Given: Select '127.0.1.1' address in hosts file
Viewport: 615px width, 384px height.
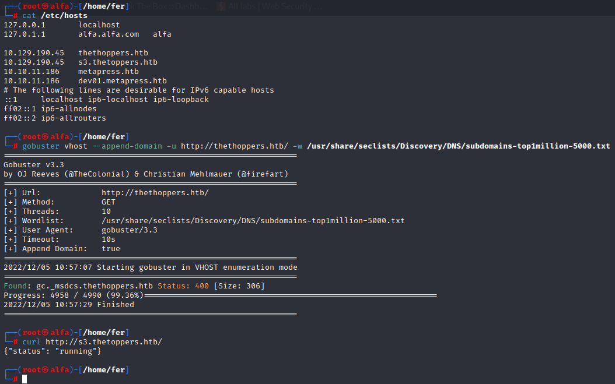Looking at the screenshot, I should tap(25, 34).
